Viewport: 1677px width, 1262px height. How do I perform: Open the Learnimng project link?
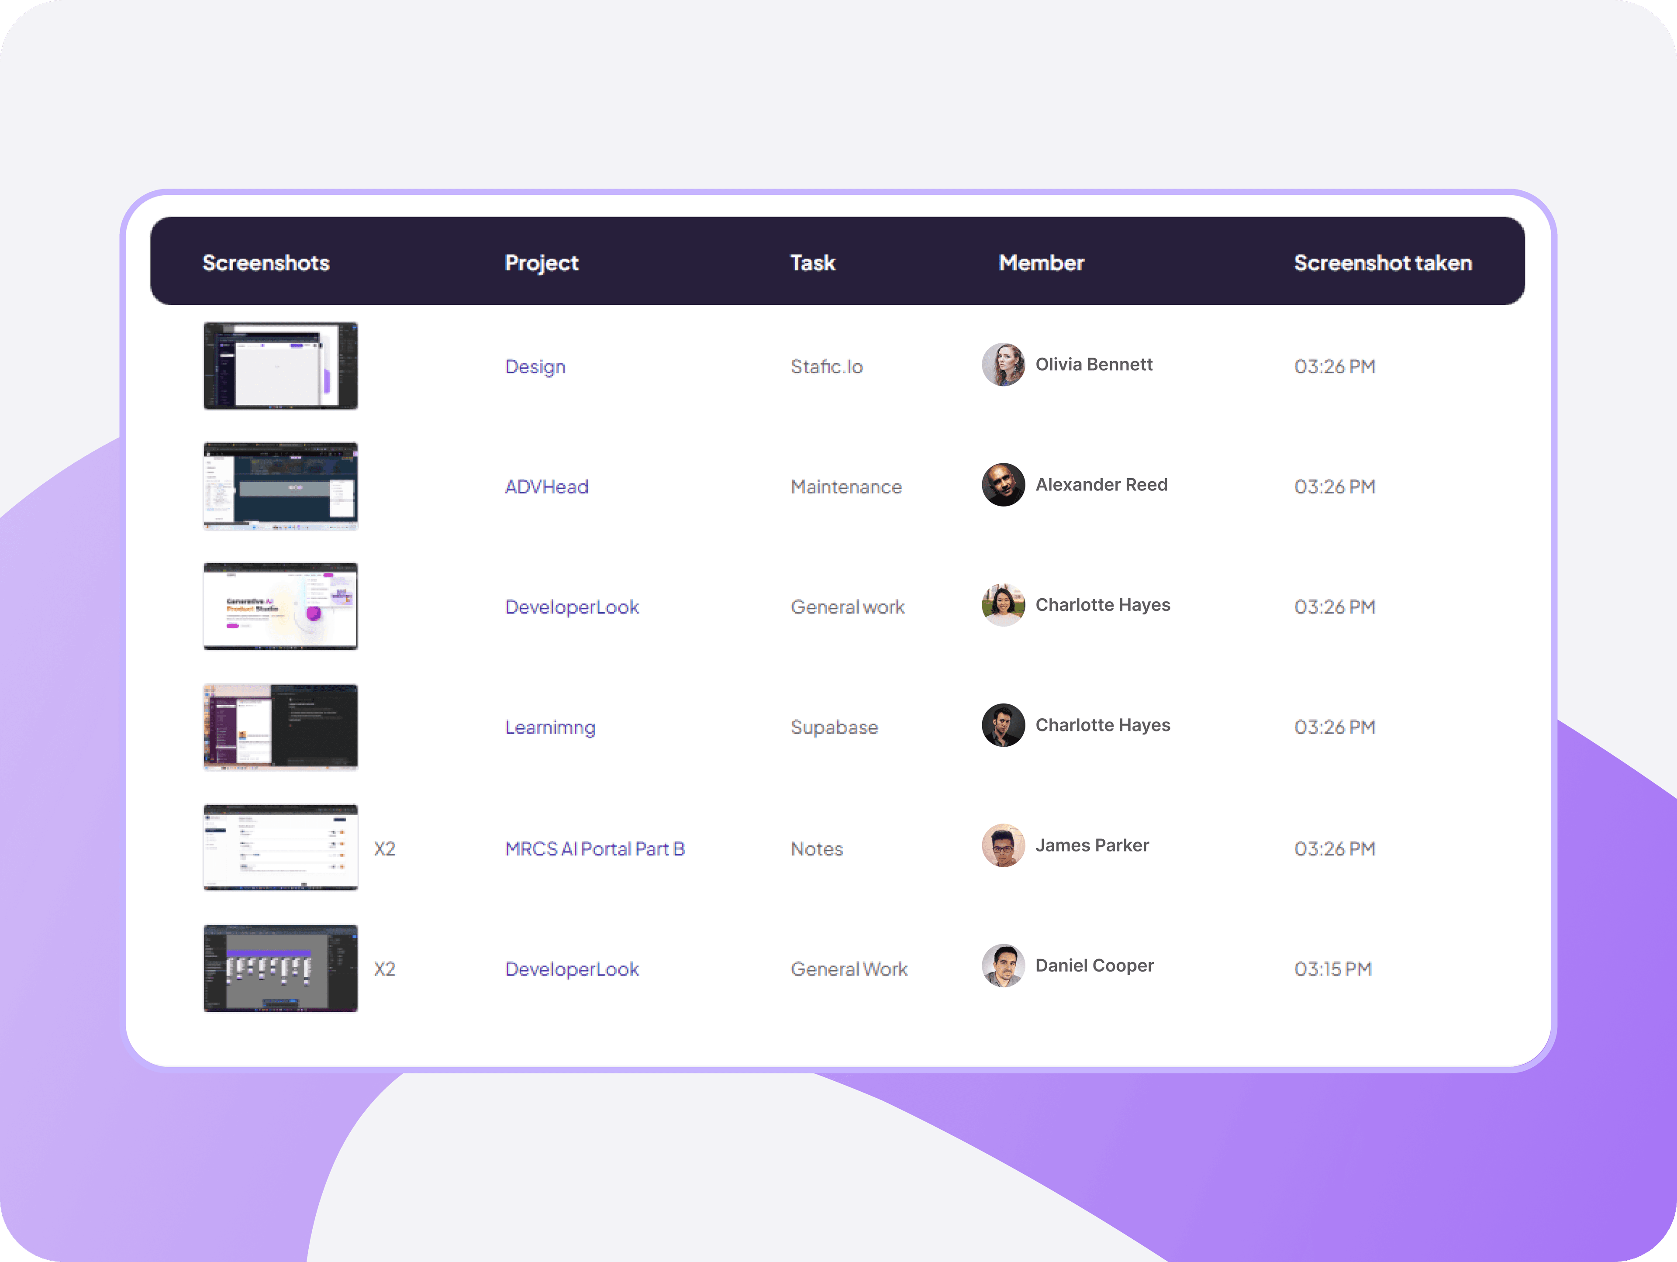[x=550, y=727]
